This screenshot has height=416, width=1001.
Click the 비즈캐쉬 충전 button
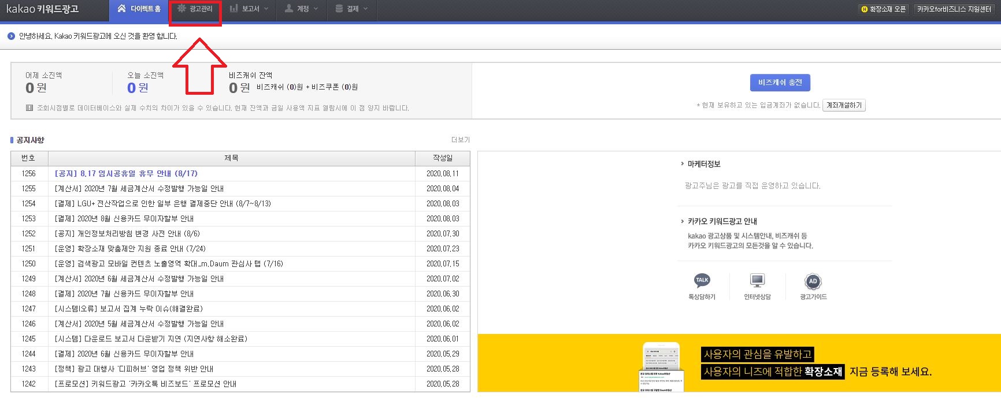[x=780, y=83]
